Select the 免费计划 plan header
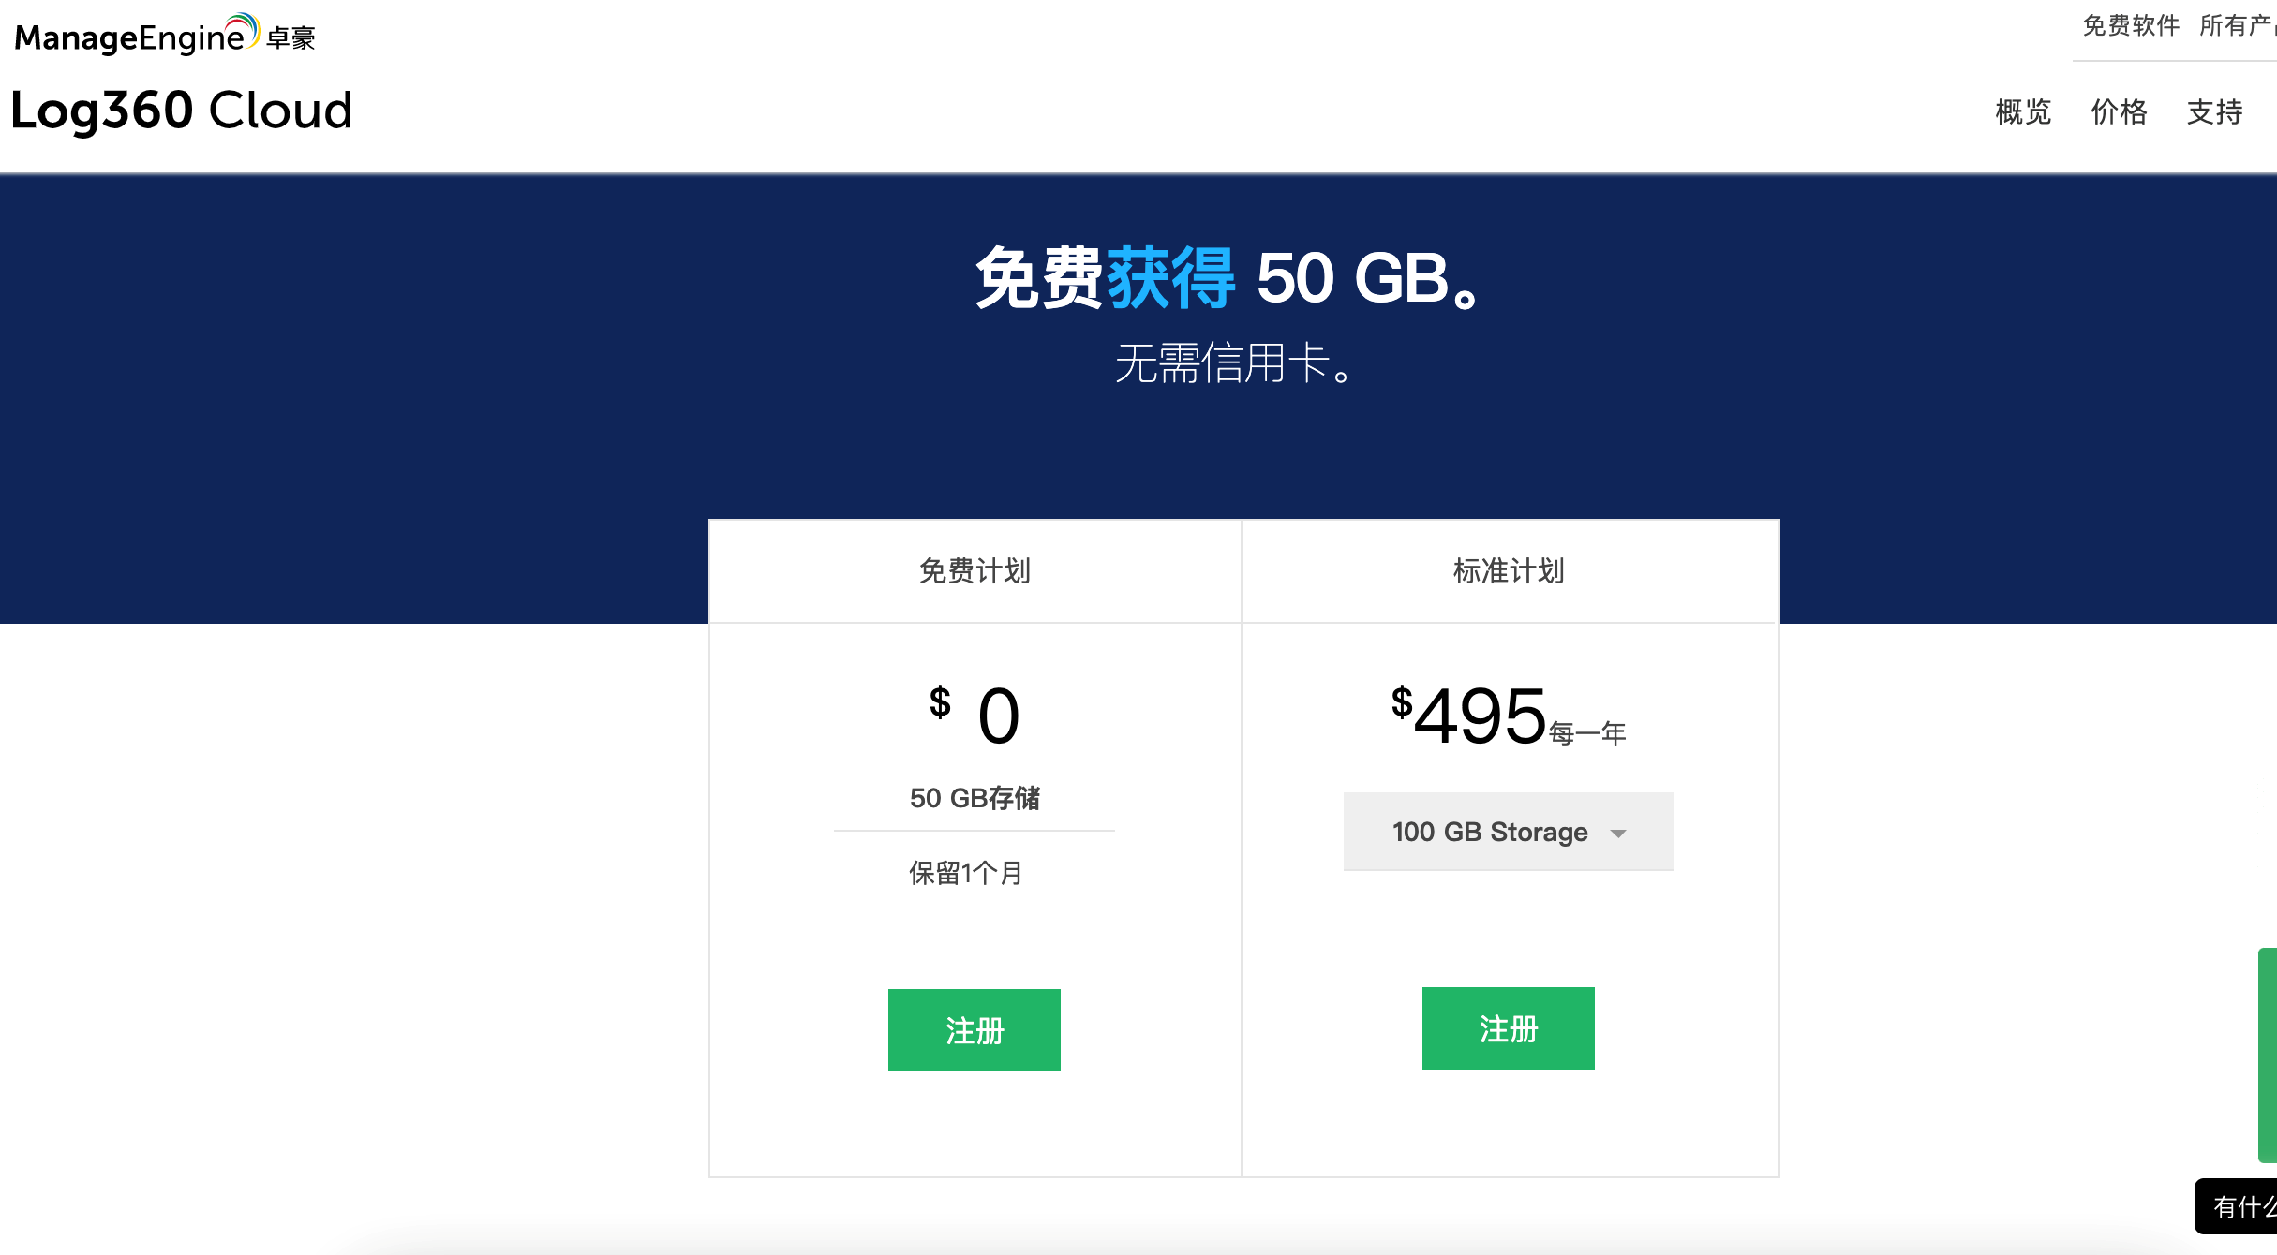 [975, 570]
